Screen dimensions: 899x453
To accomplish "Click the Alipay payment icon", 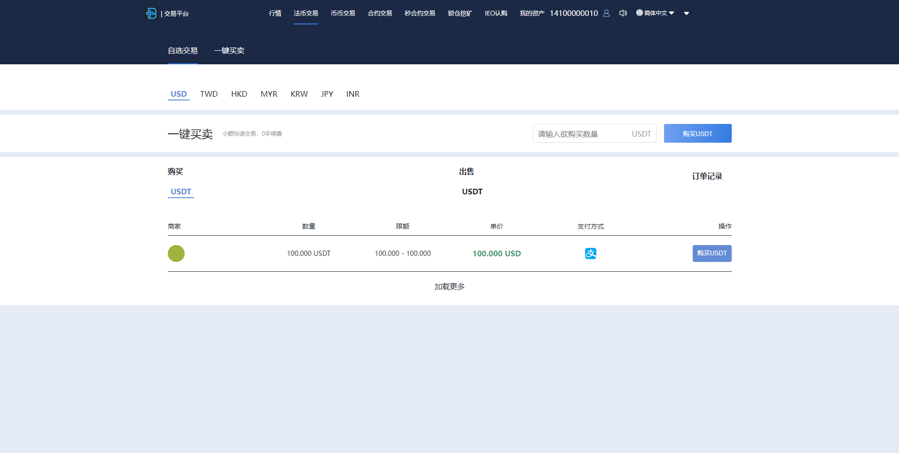I will pos(590,253).
